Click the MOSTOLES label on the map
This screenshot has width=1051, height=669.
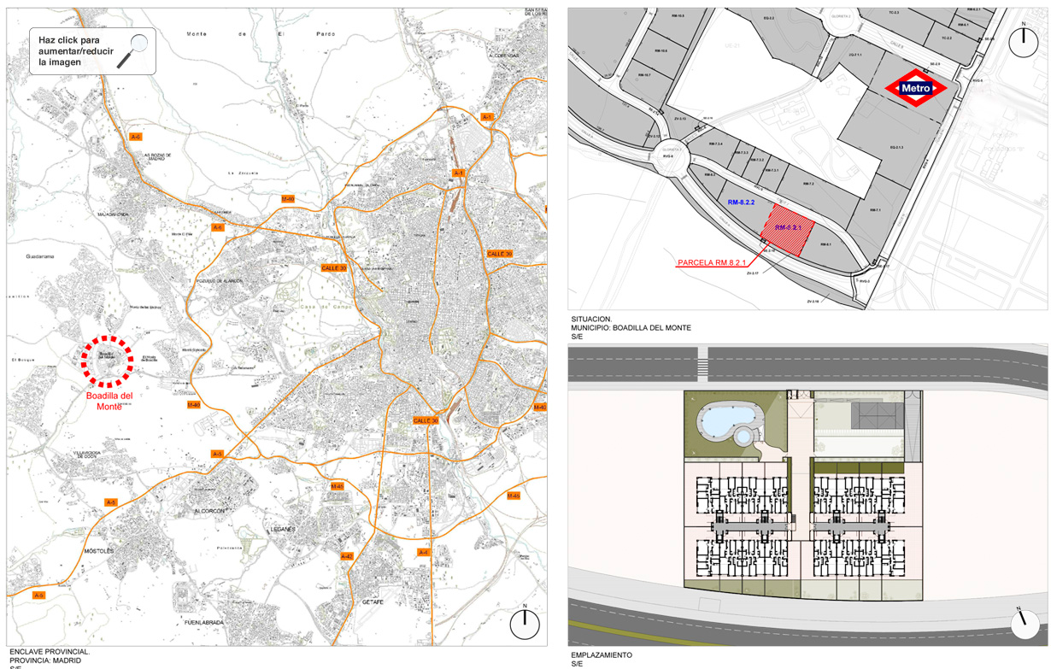pos(98,551)
